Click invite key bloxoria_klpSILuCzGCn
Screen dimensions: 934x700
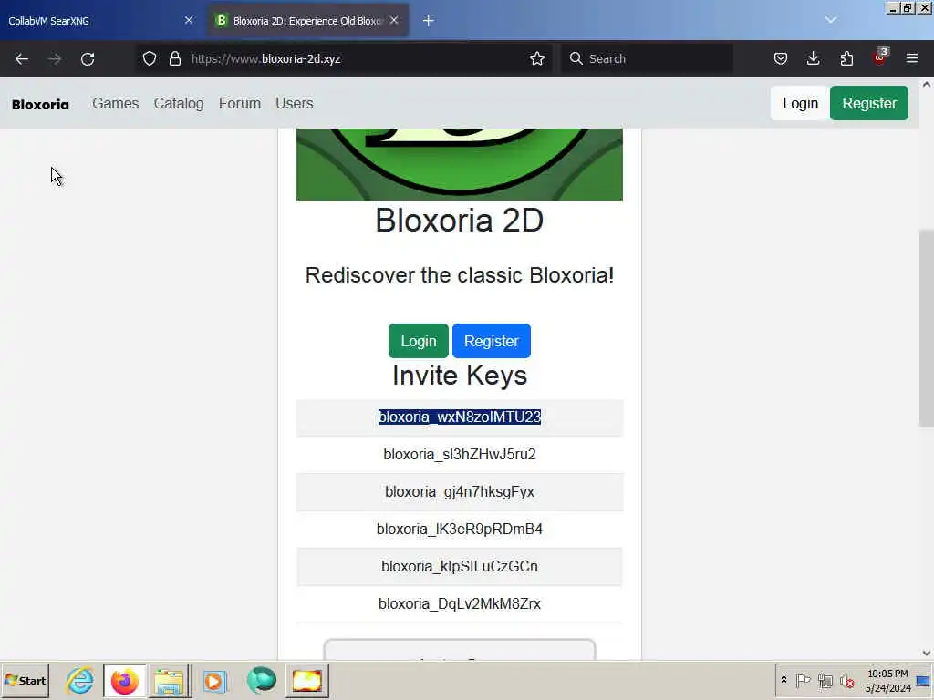460,567
